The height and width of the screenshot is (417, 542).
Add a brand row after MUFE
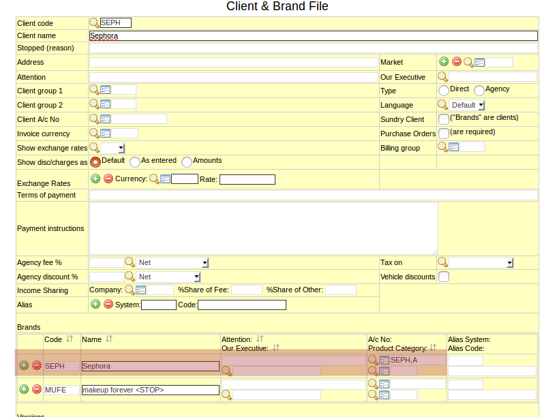24,389
